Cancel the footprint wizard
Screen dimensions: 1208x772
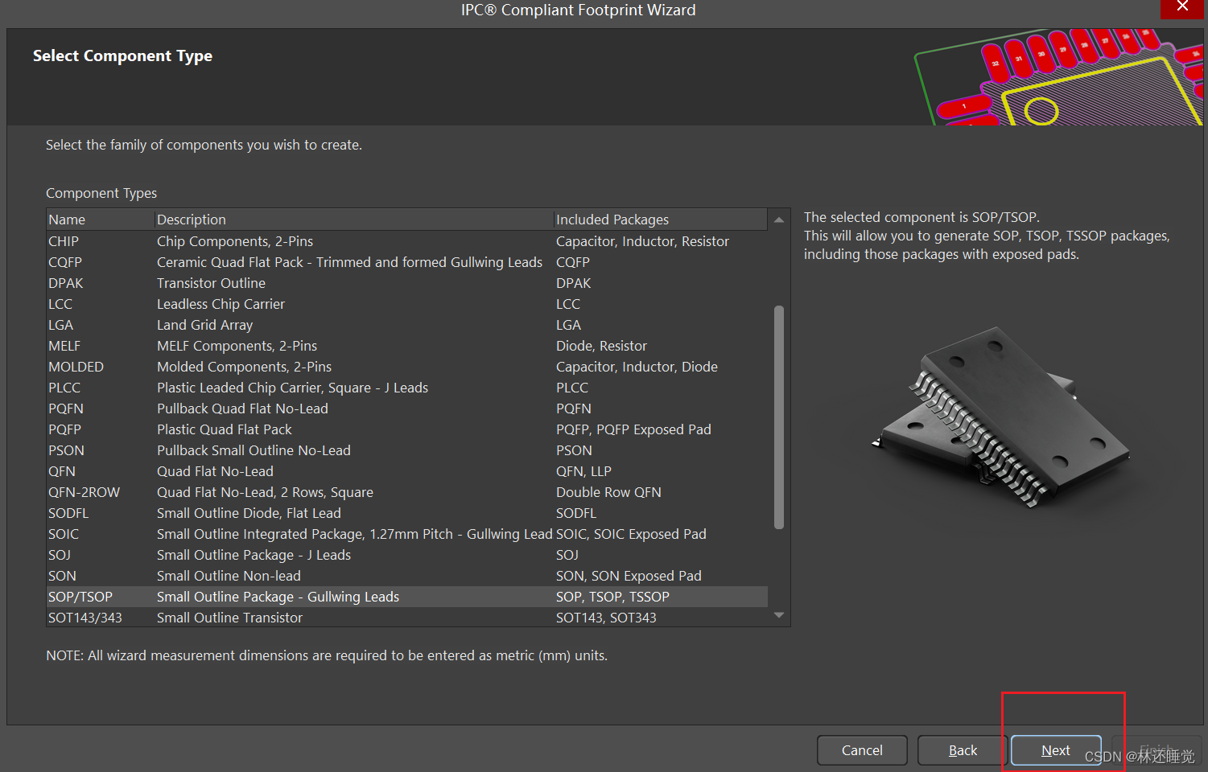tap(861, 749)
